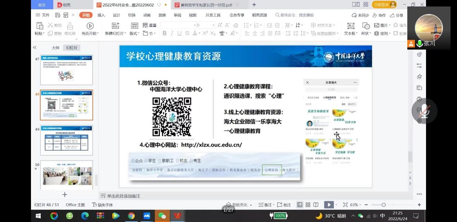Toggle normal view button in status bar
The height and width of the screenshot is (222, 457).
[x=300, y=205]
